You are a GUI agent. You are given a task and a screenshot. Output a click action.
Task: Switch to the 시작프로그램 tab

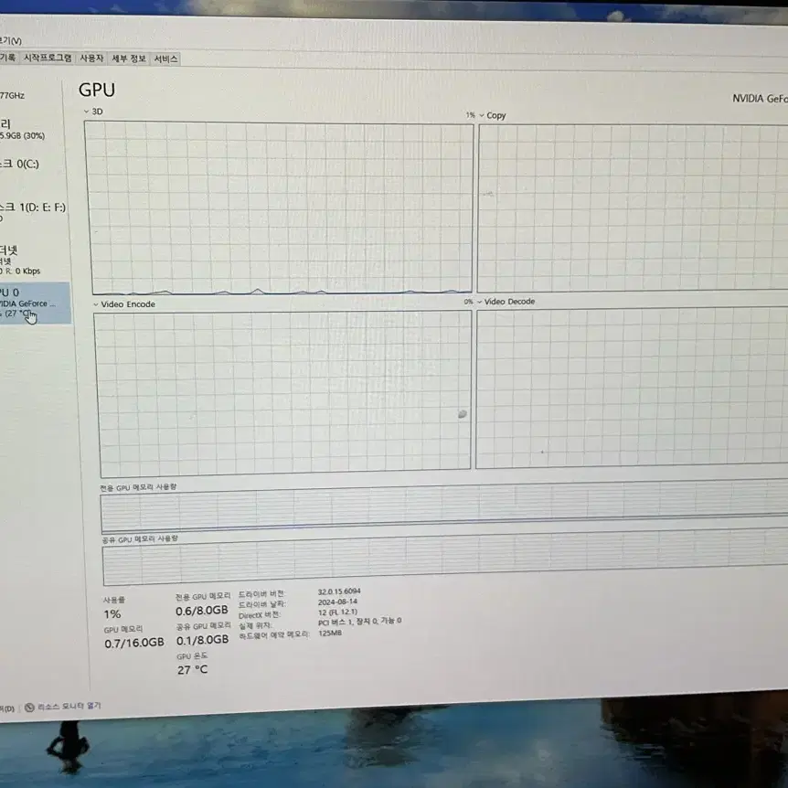48,58
